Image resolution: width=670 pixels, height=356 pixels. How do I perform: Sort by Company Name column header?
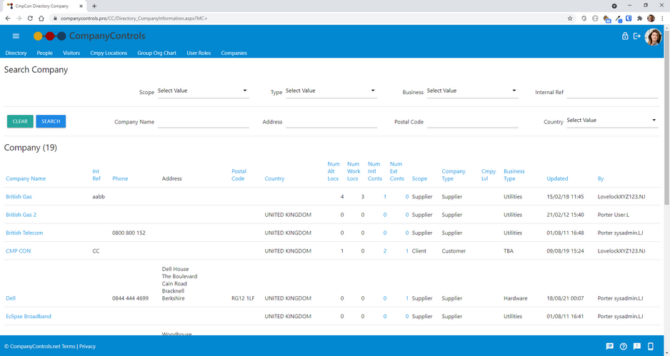point(26,178)
